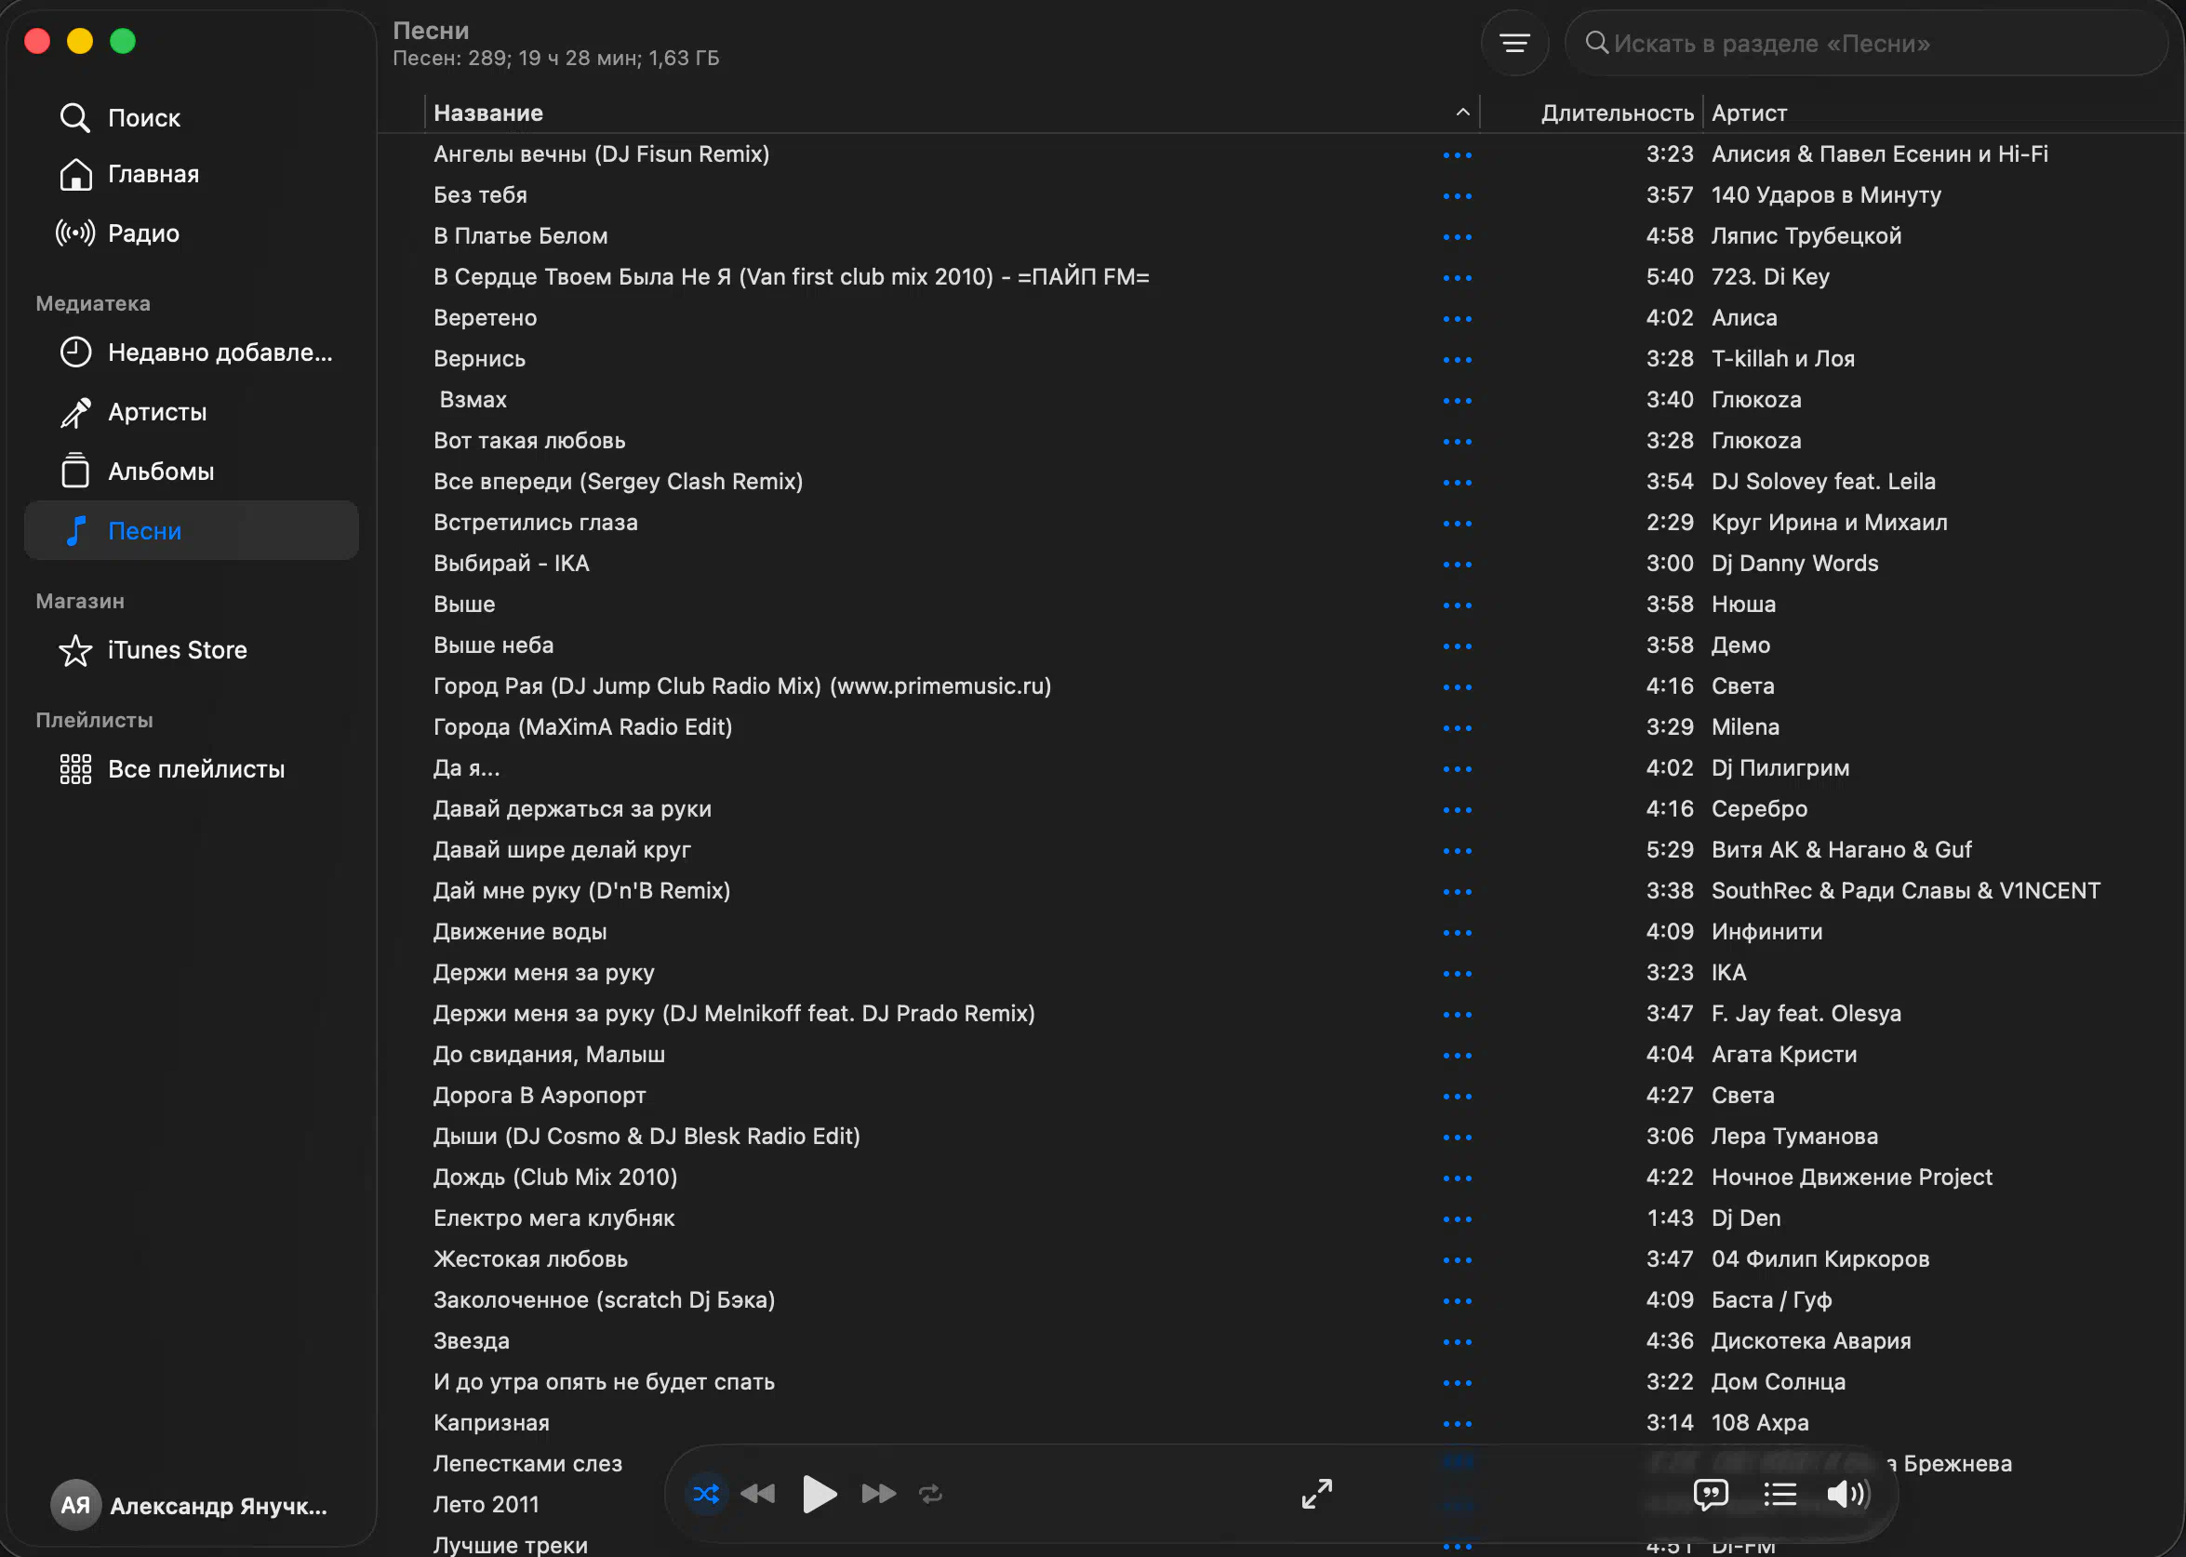2186x1557 pixels.
Task: Show the Up Next queue list icon
Action: [x=1779, y=1494]
